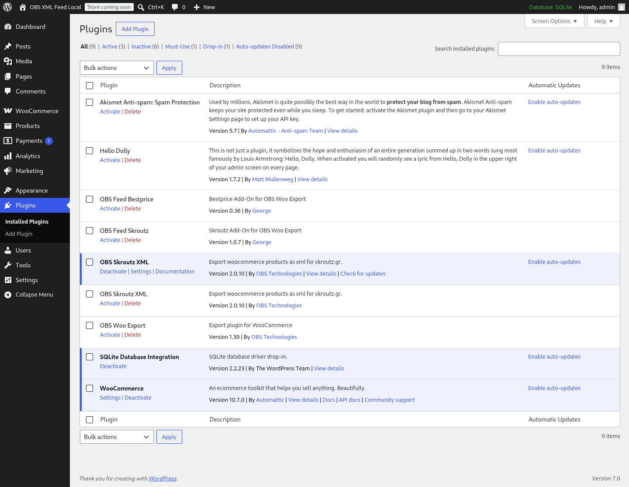
Task: Click the plus New icon in admin bar
Action: point(197,7)
